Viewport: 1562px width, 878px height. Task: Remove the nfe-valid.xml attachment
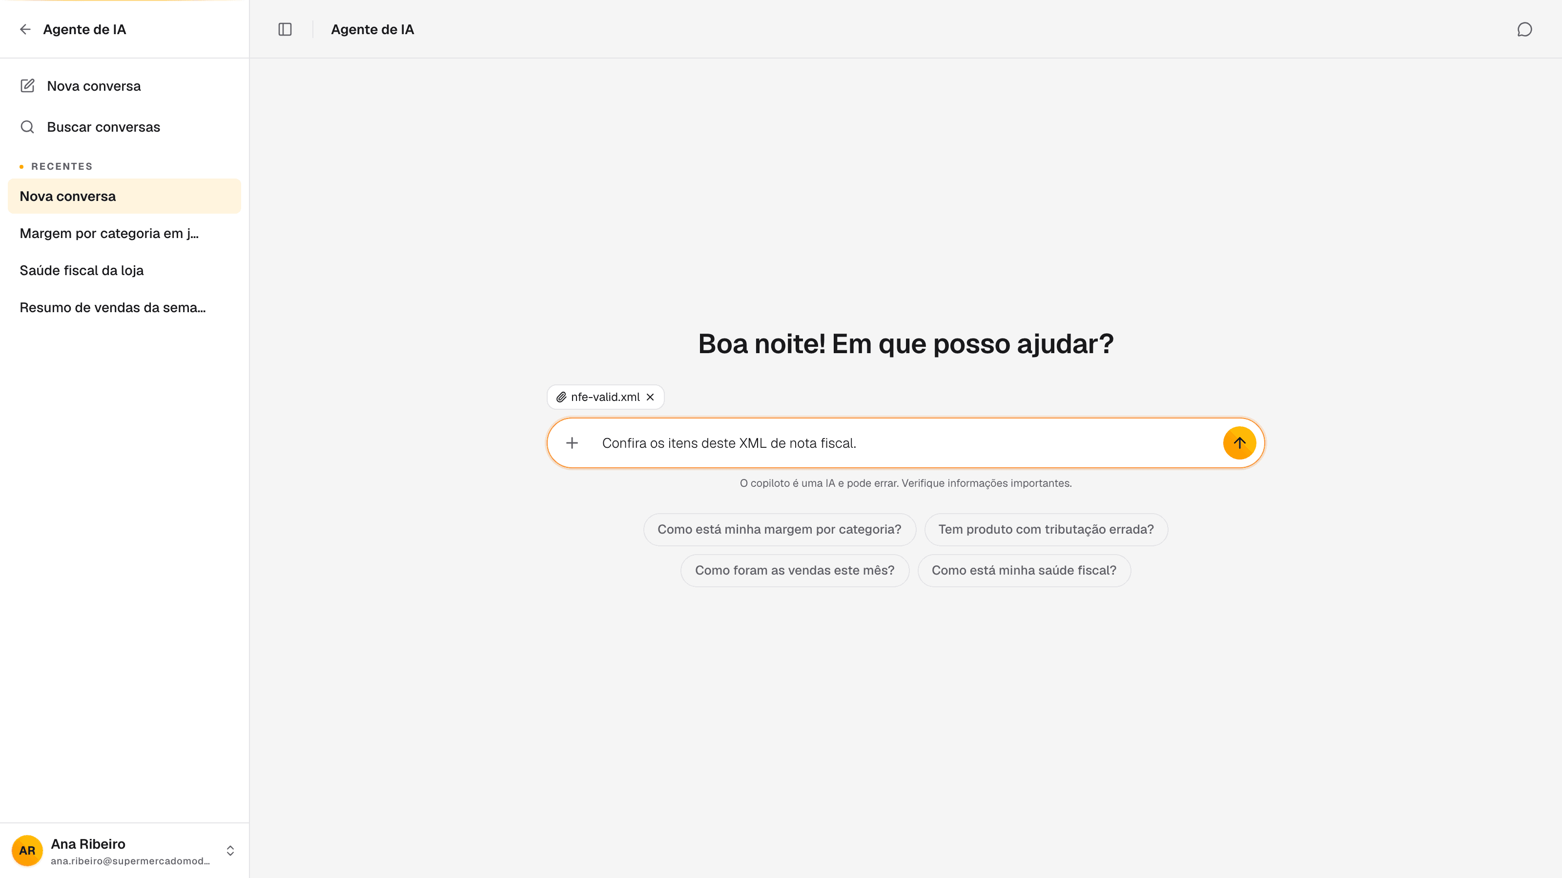coord(650,397)
